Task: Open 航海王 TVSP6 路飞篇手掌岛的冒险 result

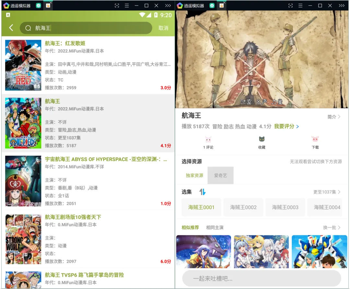Action: 84,275
